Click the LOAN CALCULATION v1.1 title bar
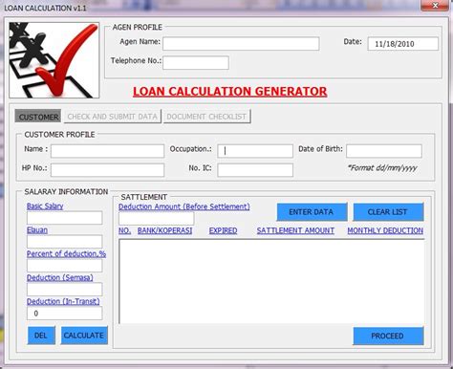The width and height of the screenshot is (453, 369). (45, 8)
